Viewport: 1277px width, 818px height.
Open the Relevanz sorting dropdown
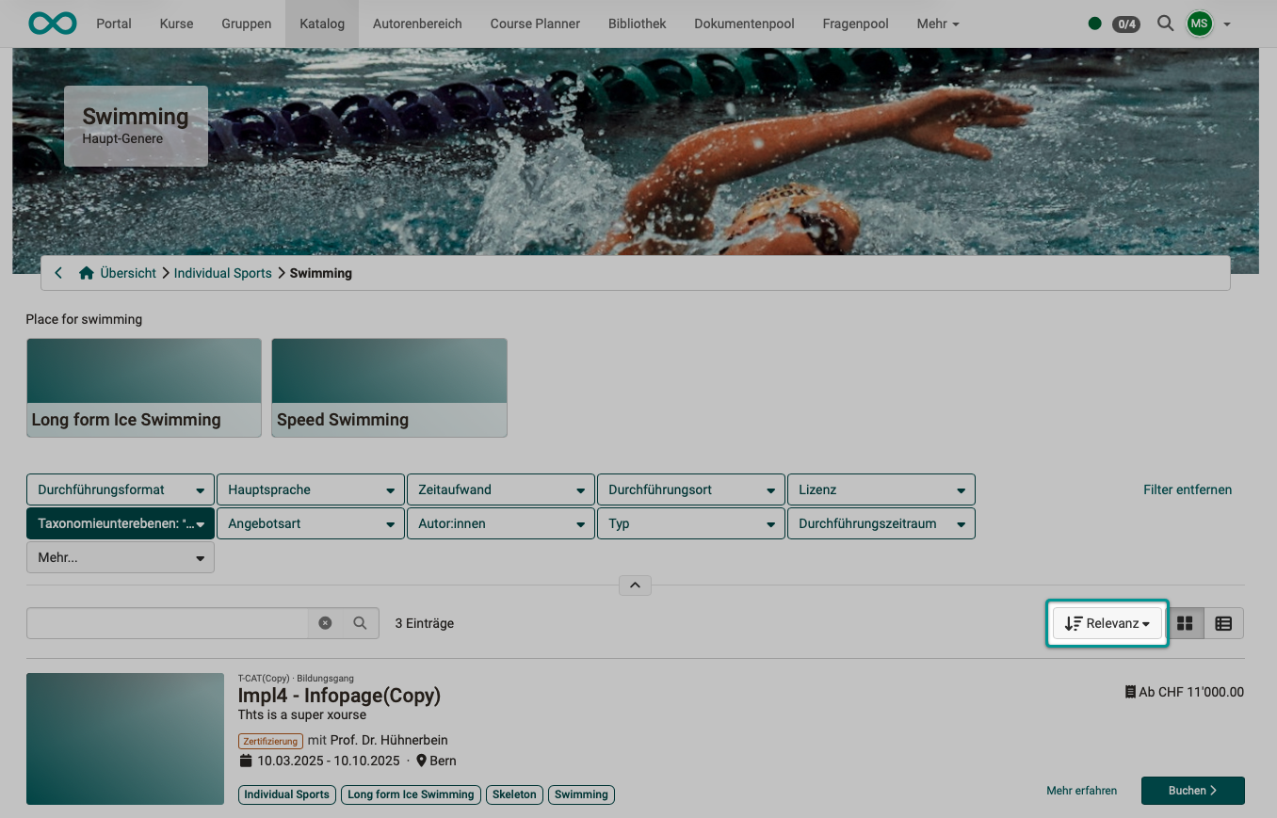pyautogui.click(x=1107, y=622)
